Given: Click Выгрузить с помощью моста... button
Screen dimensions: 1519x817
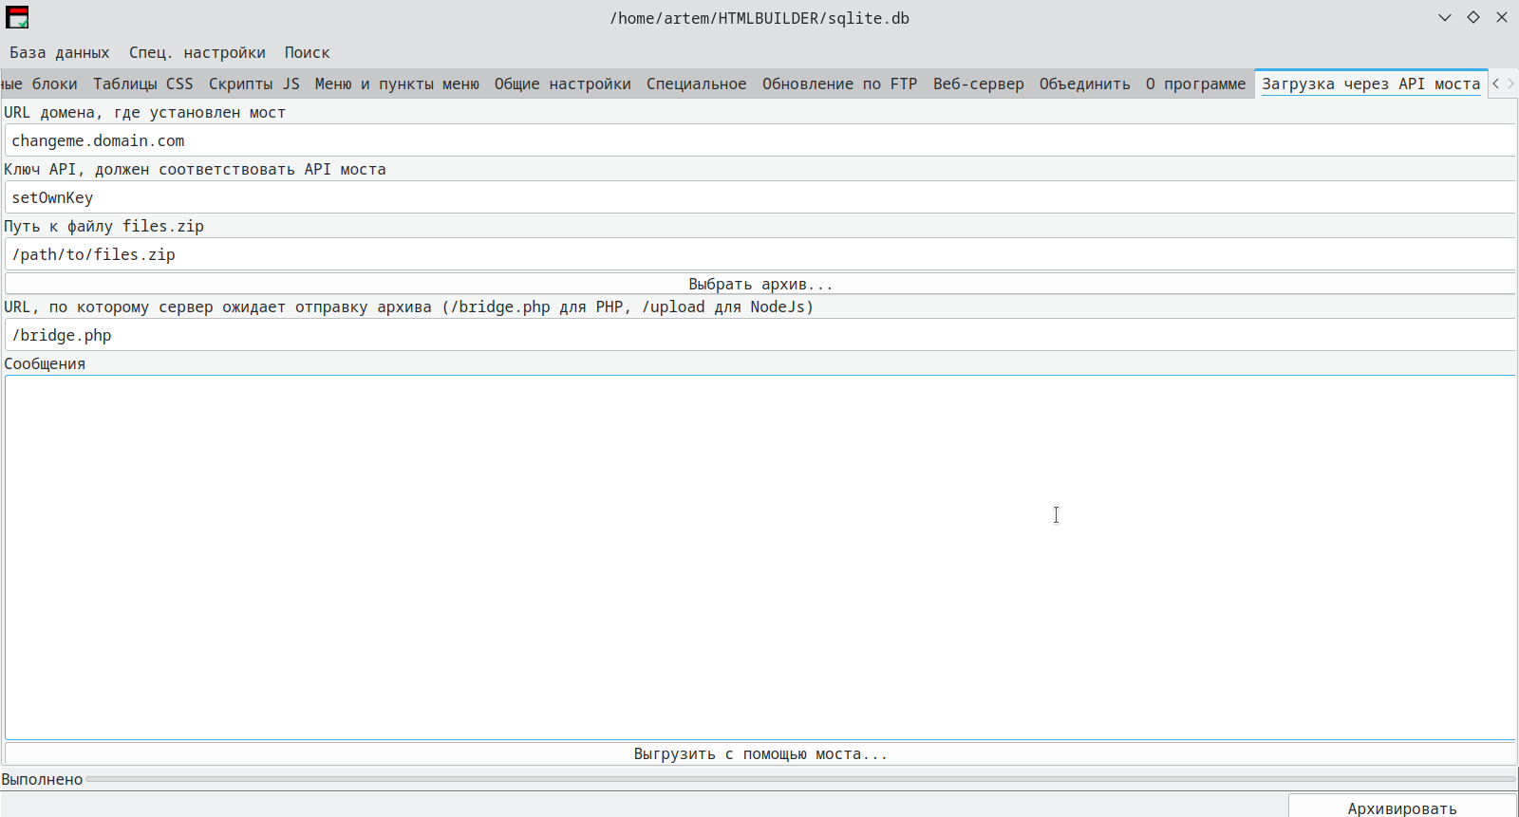Looking at the screenshot, I should point(760,753).
